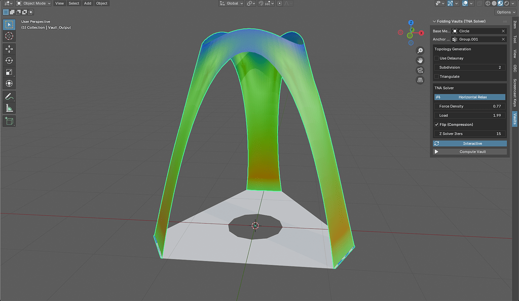Click the viewport zoom magnifier gizmo

point(420,51)
